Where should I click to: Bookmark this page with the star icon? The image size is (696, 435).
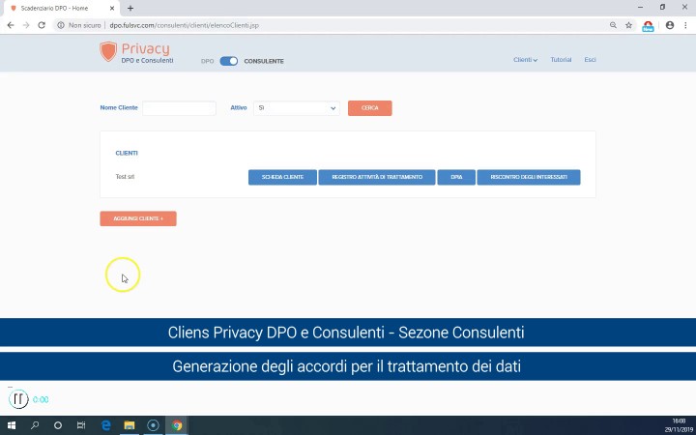[629, 25]
